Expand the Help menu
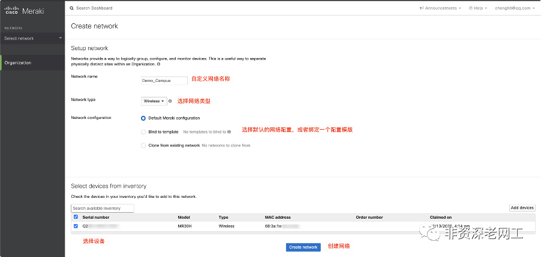The width and height of the screenshot is (541, 257). click(x=478, y=8)
